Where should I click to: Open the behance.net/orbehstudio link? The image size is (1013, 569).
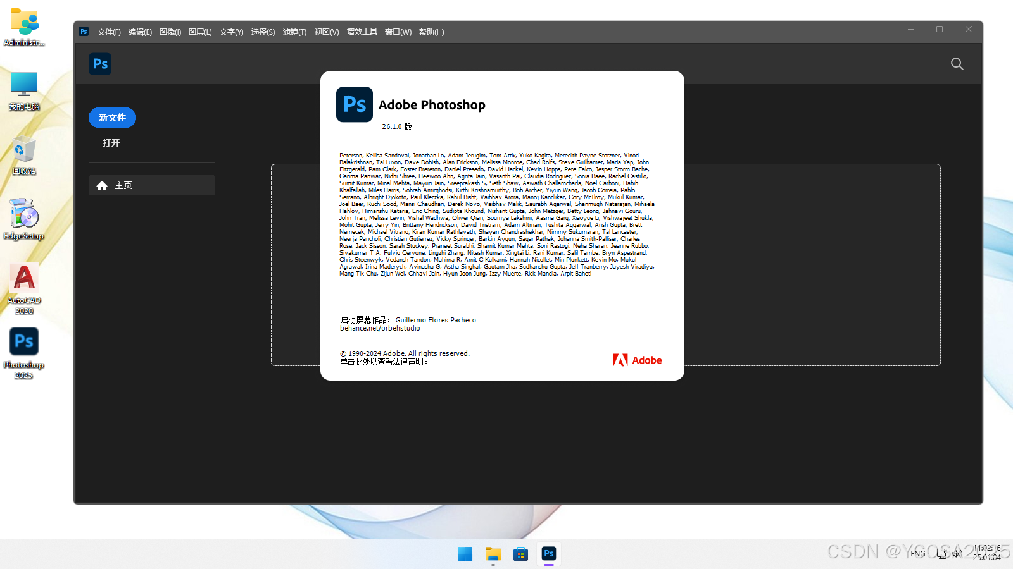[380, 328]
